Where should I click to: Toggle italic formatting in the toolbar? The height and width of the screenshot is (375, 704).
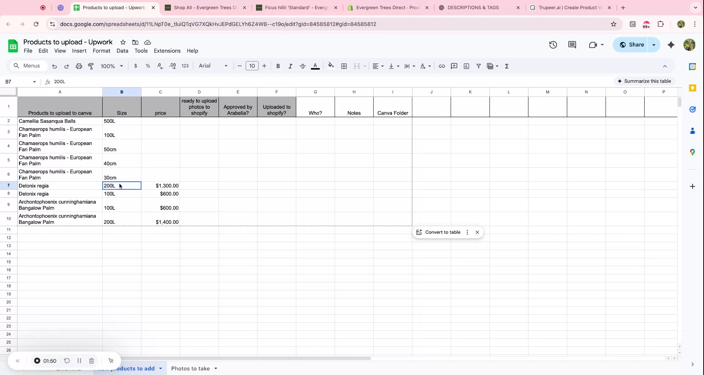click(290, 66)
